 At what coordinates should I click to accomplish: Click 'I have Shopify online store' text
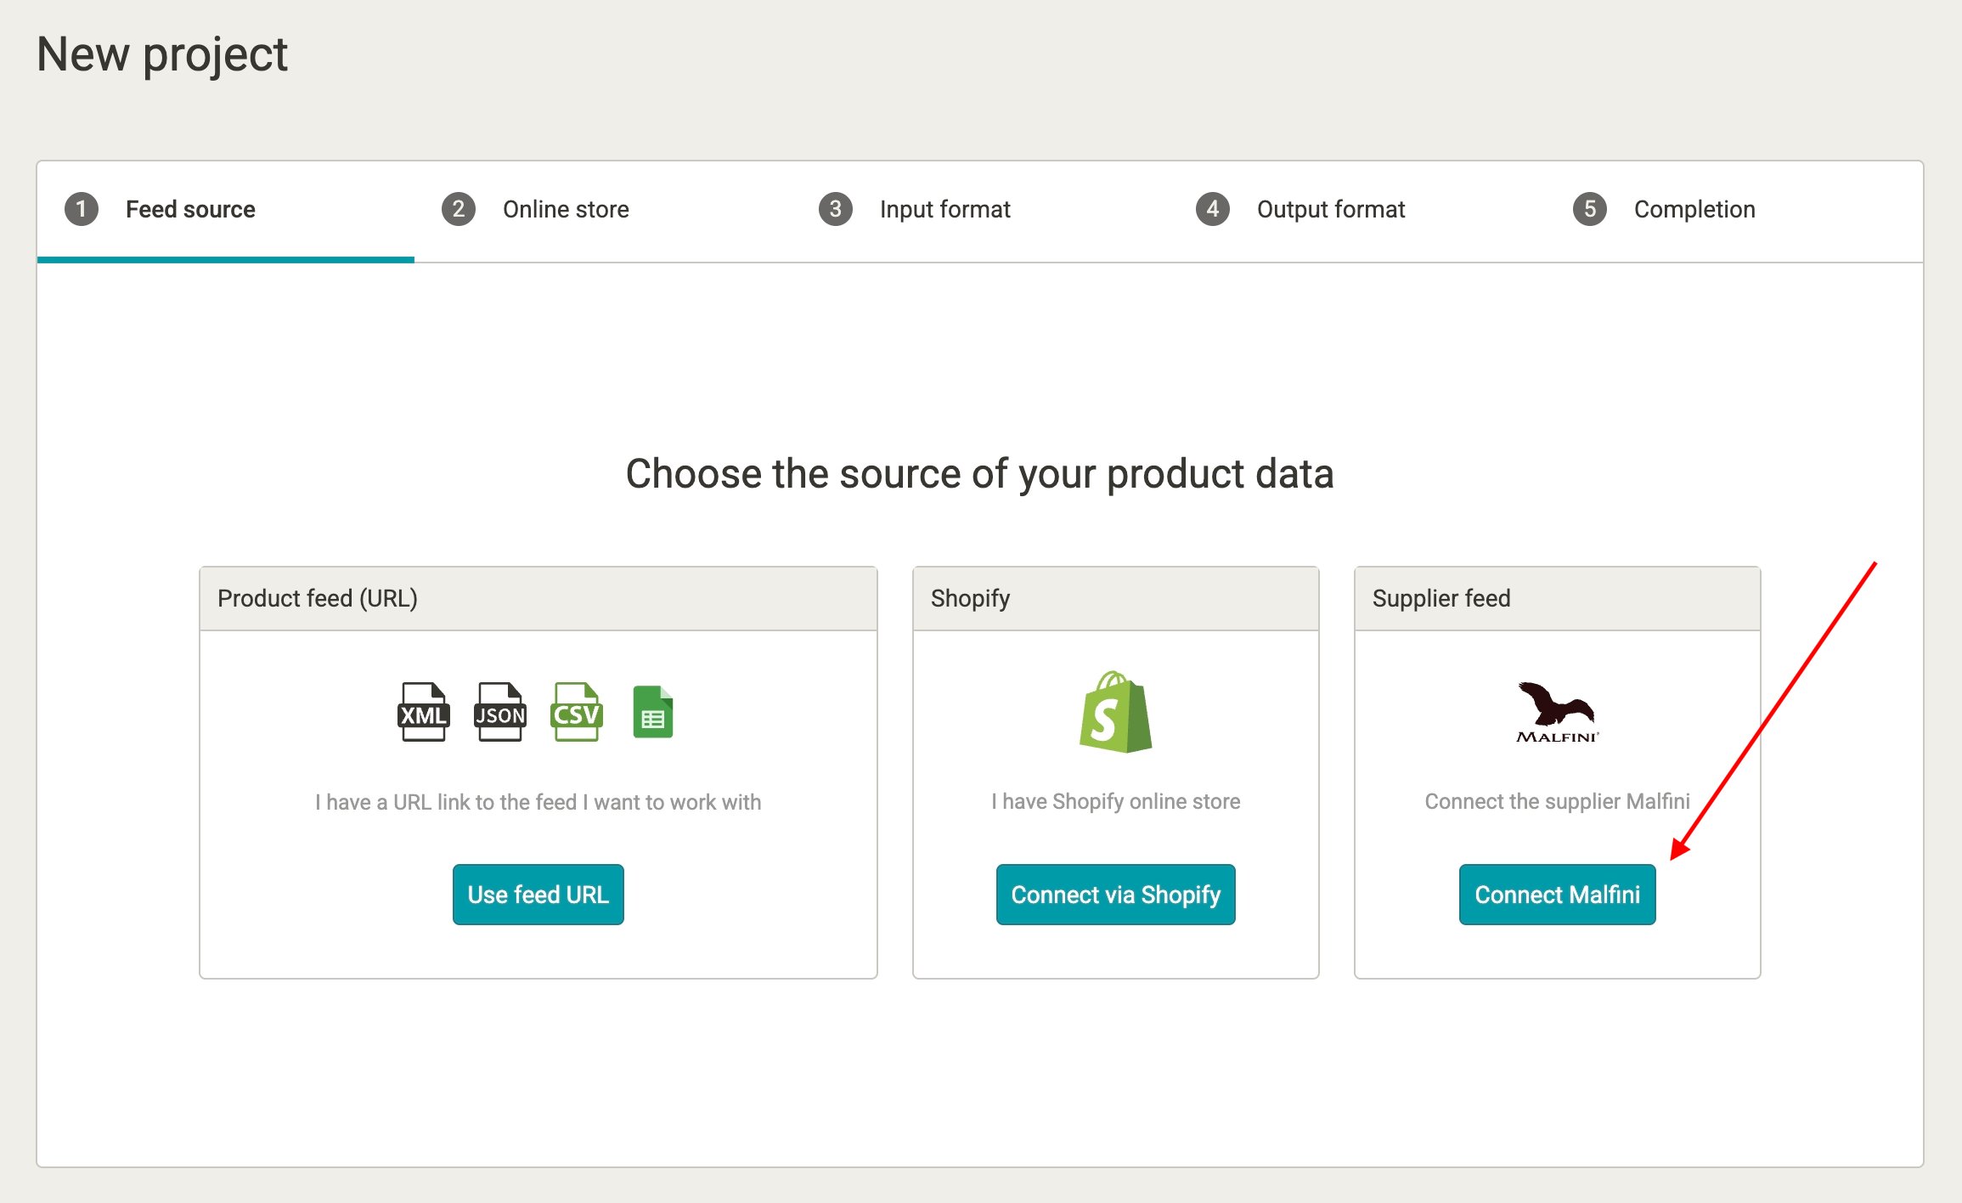tap(1115, 801)
